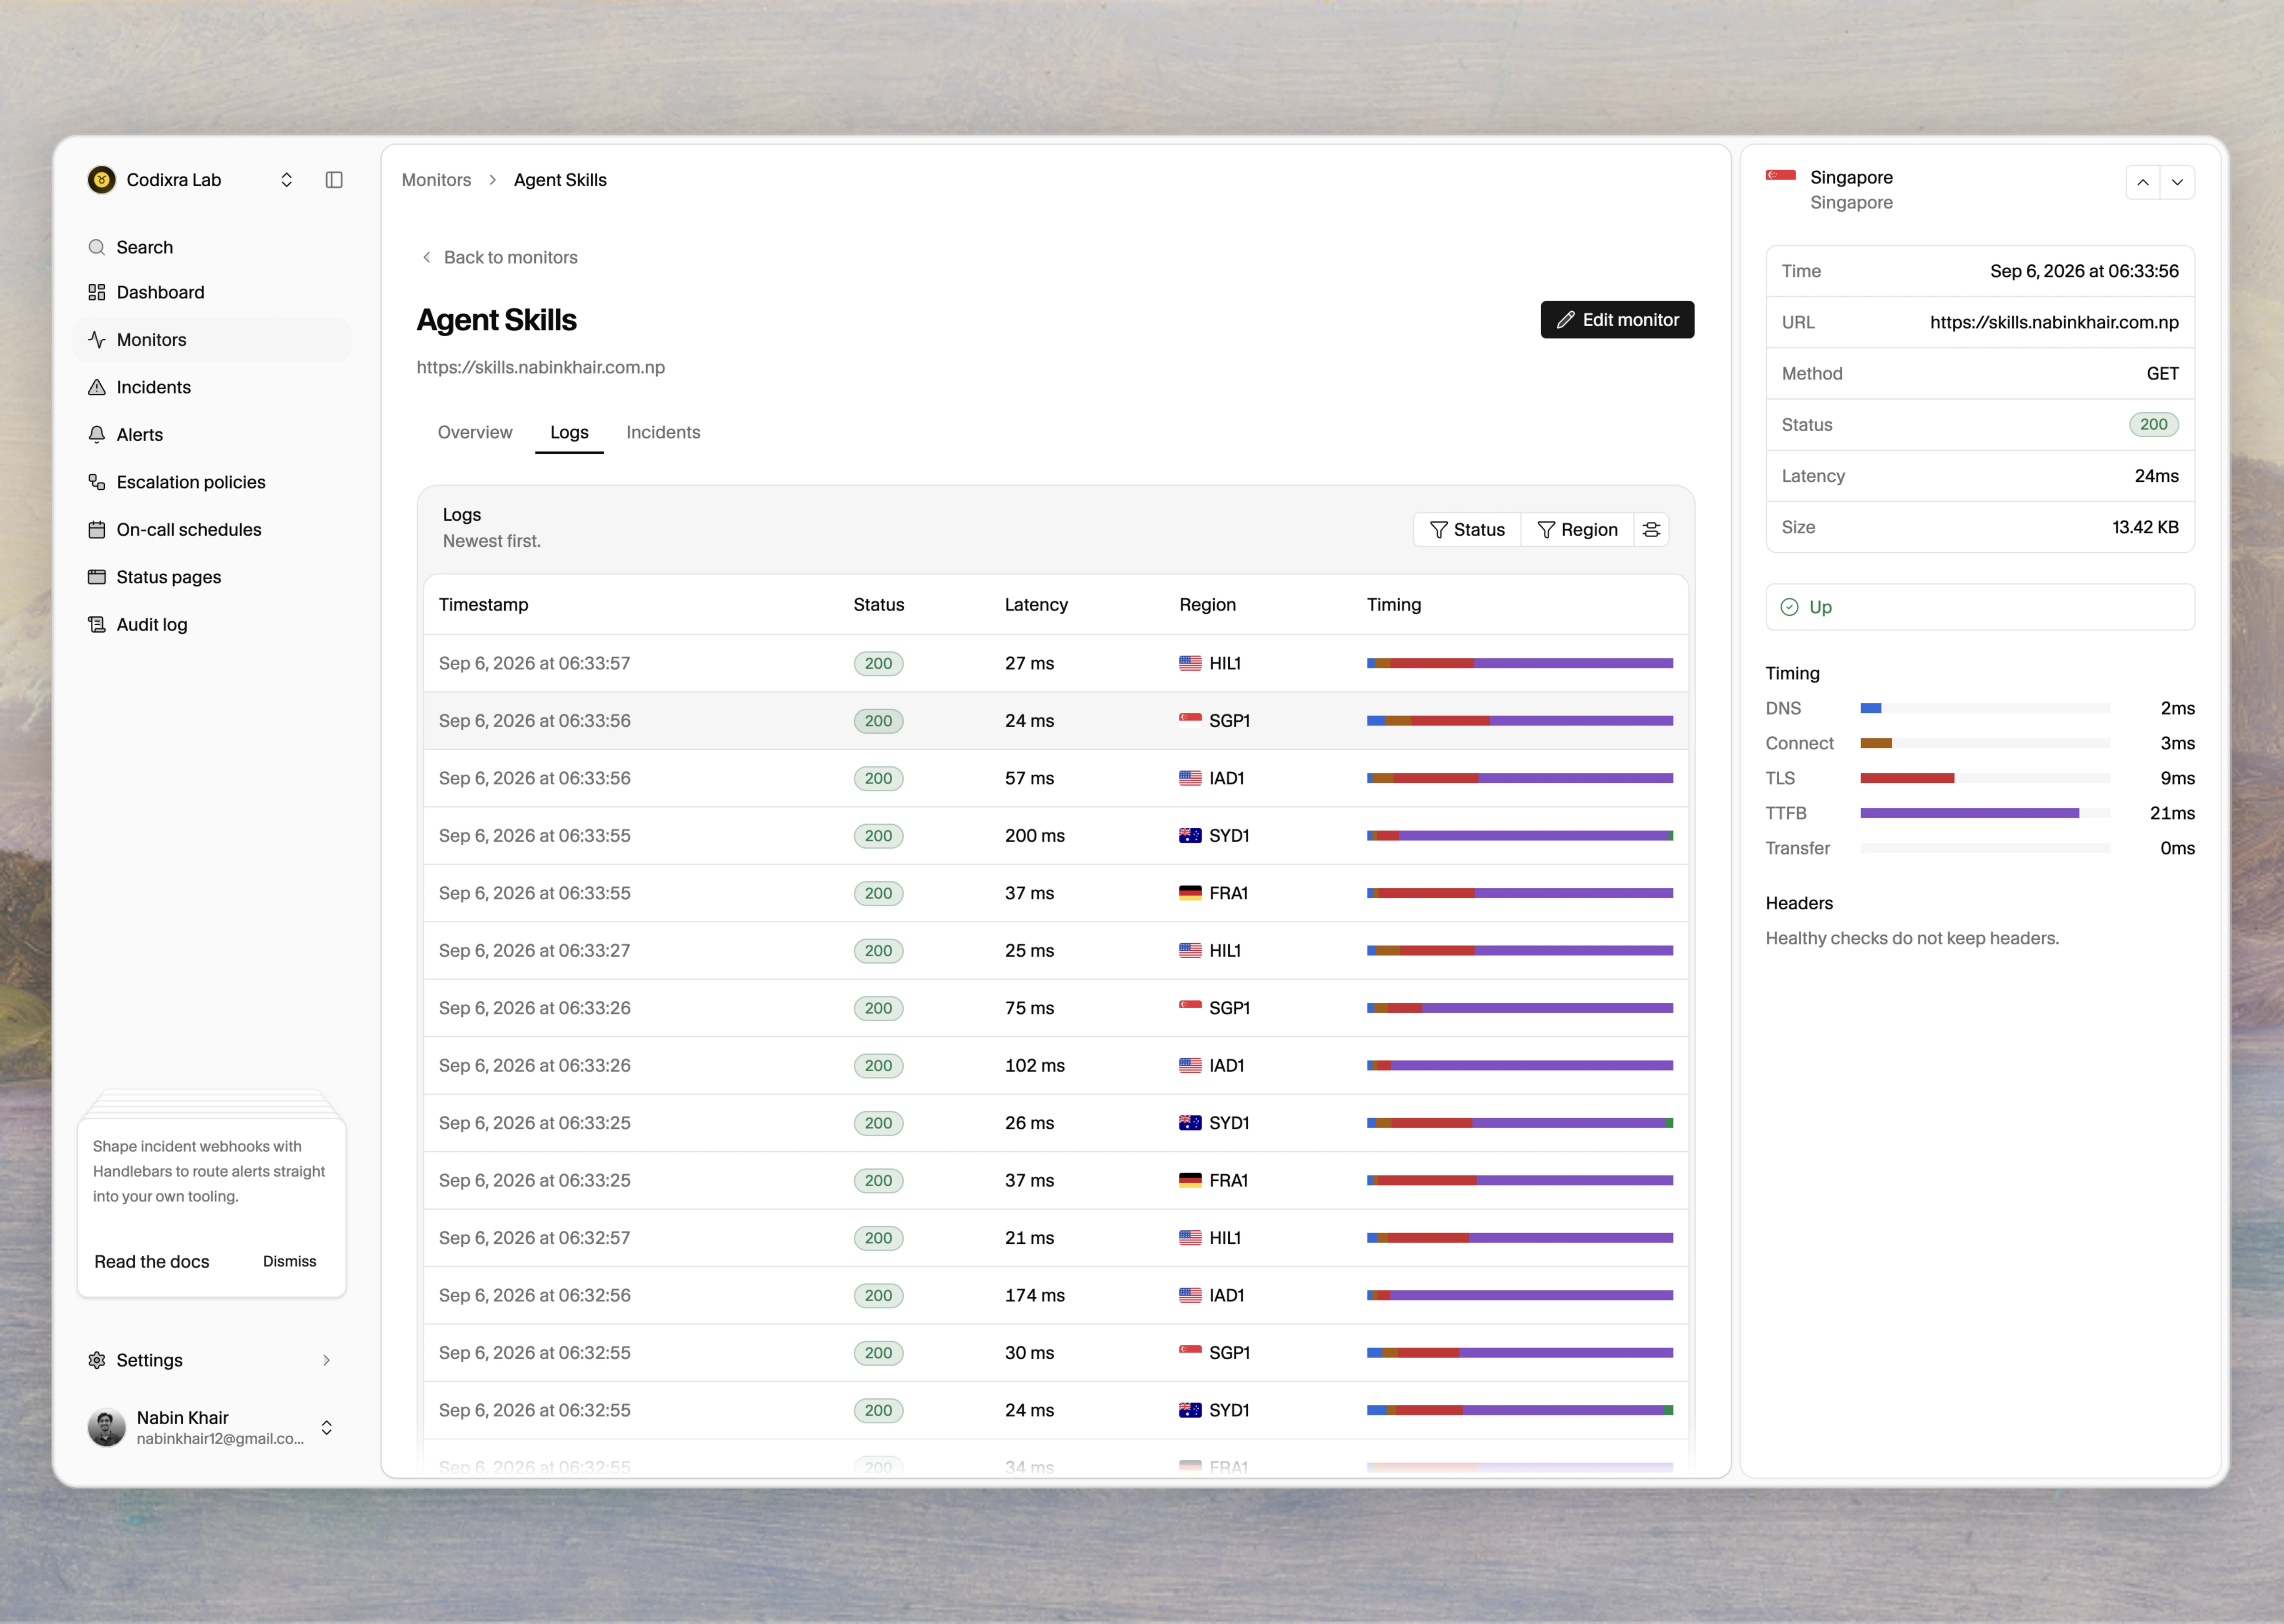Viewport: 2284px width, 1624px height.
Task: Click the US flag in 27 ms row
Action: click(1190, 663)
